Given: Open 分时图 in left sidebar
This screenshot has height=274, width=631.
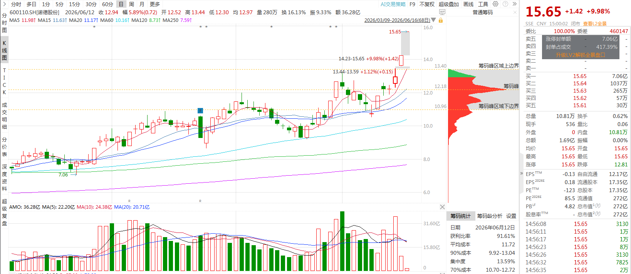Looking at the screenshot, I should click(x=4, y=23).
